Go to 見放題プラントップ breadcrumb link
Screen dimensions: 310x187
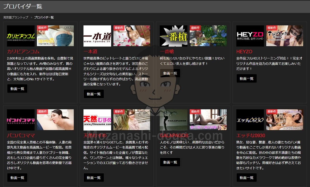[16, 17]
